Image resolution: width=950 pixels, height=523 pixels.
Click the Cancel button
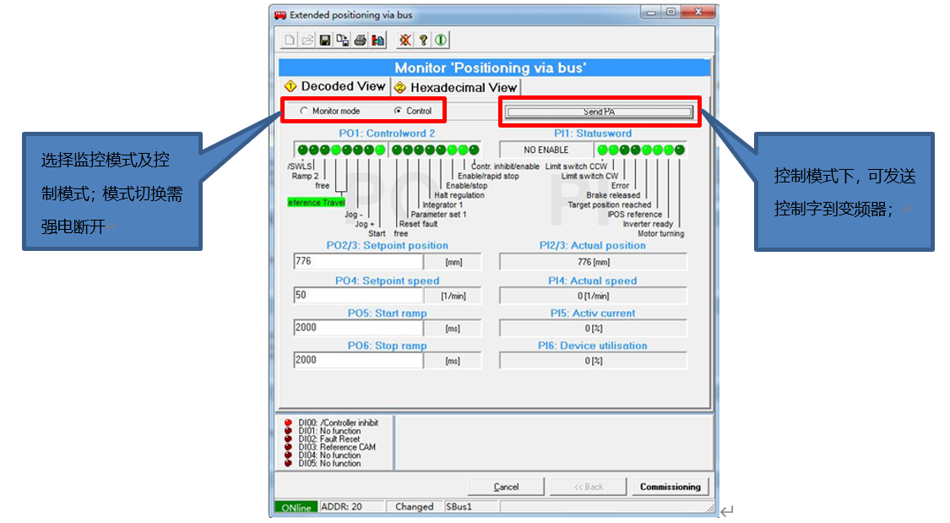[x=506, y=487]
